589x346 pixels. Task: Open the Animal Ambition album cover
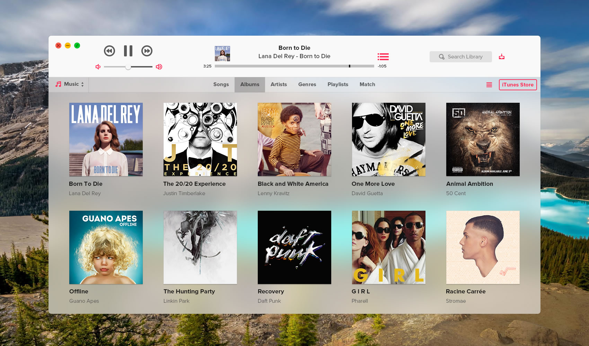(x=483, y=139)
